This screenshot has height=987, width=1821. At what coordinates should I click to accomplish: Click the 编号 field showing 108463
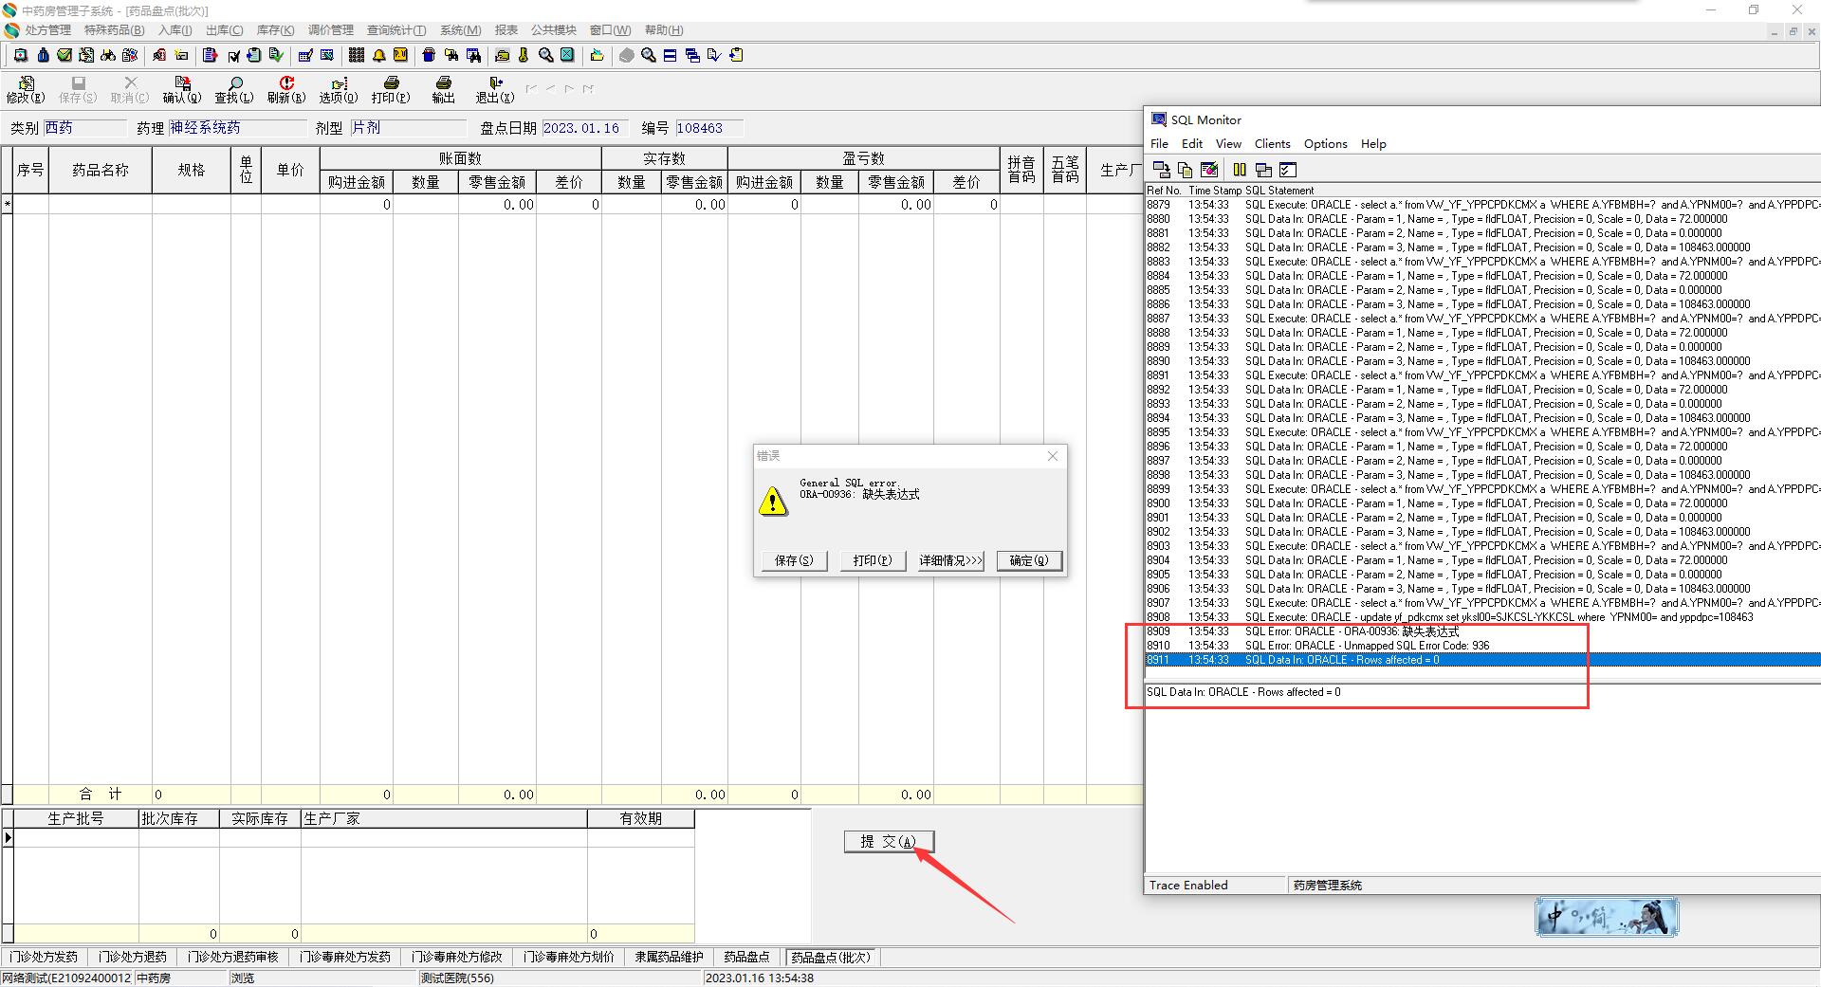pyautogui.click(x=708, y=128)
